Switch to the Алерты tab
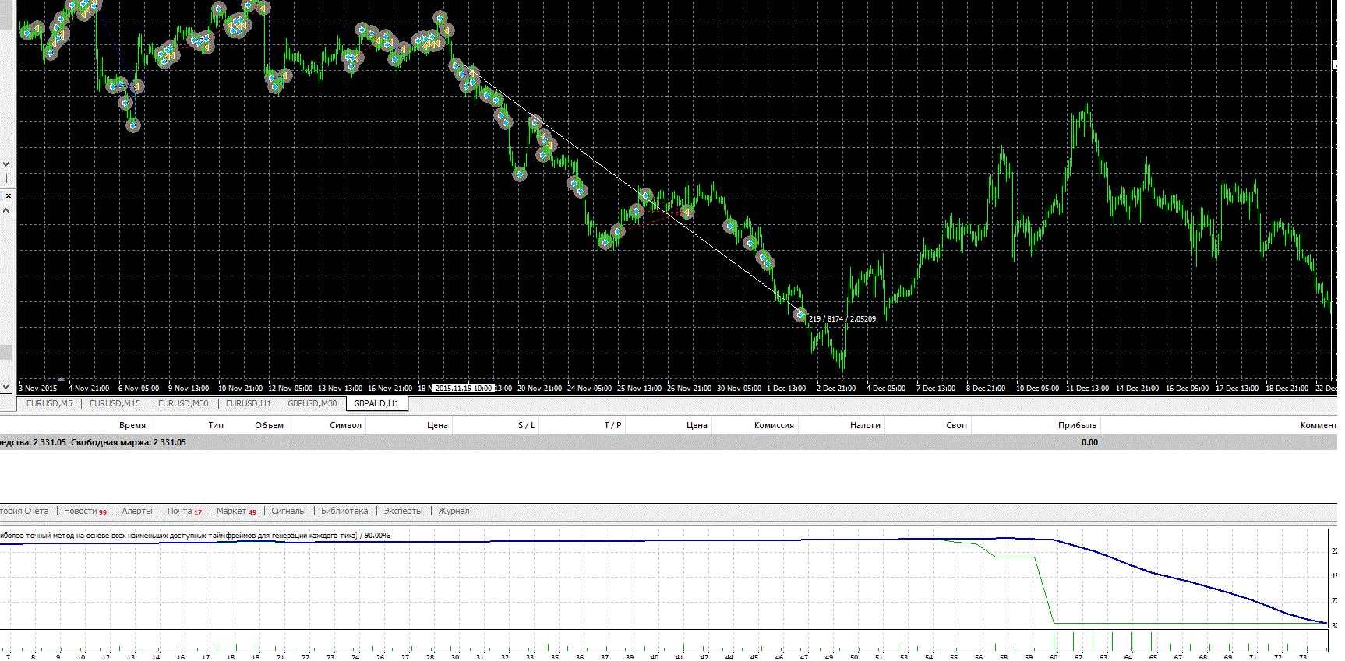1345x661 pixels. 137,512
